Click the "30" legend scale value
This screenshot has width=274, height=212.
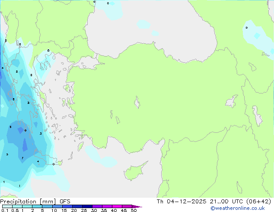point(94,210)
